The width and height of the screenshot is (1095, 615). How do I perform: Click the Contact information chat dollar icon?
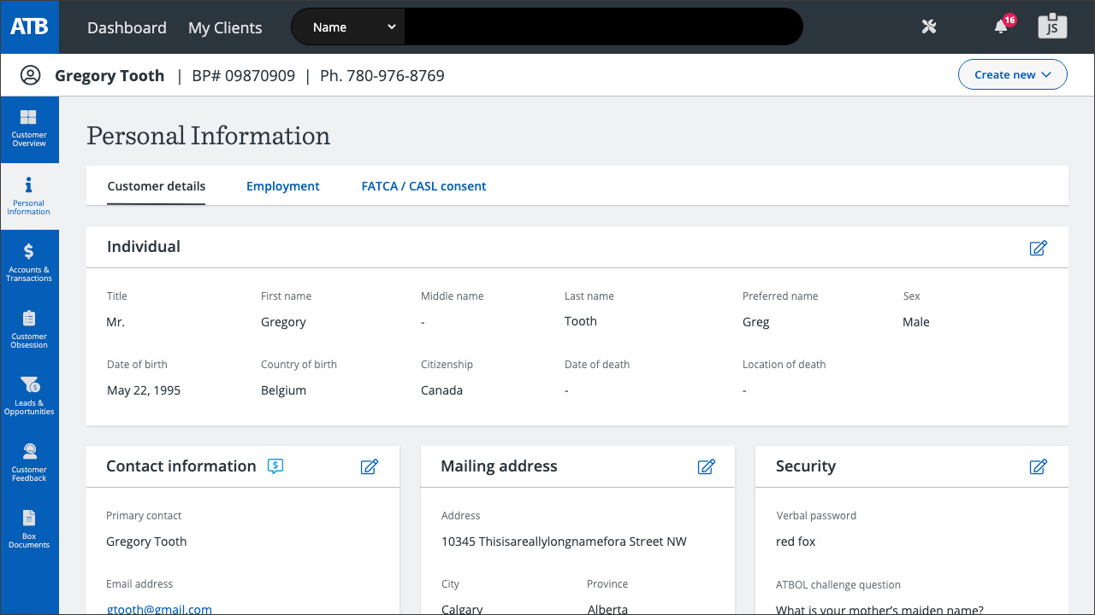tap(275, 466)
